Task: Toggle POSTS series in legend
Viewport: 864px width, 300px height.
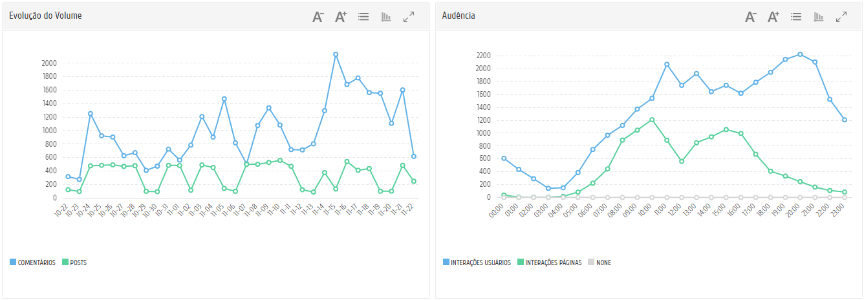Action: pyautogui.click(x=78, y=262)
